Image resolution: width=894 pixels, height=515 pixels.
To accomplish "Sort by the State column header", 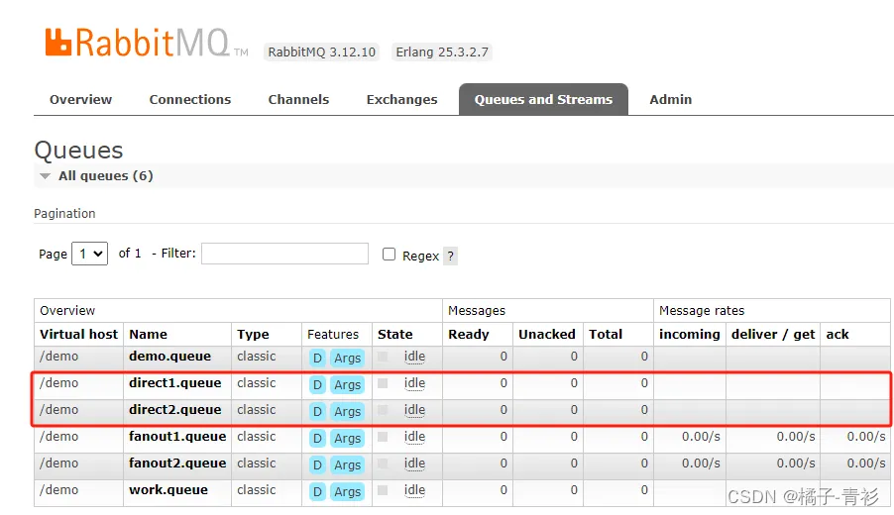I will [395, 335].
